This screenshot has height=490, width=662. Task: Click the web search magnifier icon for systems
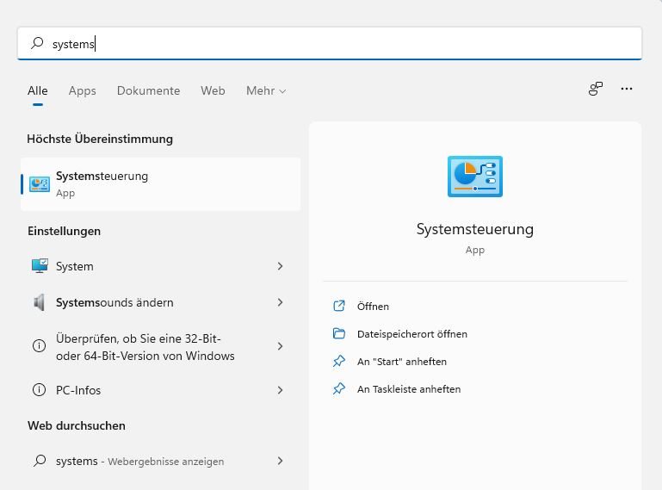coord(39,461)
